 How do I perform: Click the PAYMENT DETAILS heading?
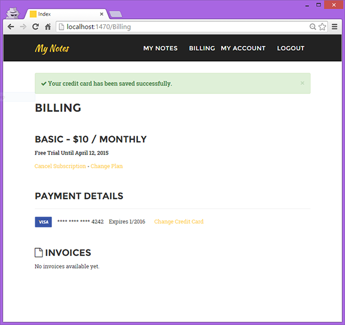point(79,196)
